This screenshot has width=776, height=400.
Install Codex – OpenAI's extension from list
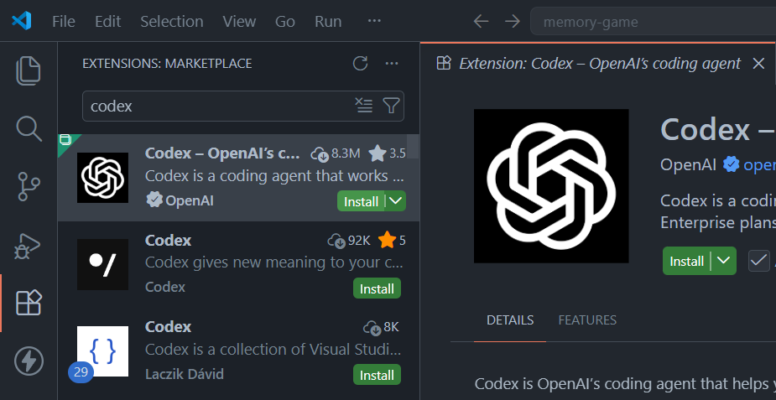pyautogui.click(x=361, y=201)
